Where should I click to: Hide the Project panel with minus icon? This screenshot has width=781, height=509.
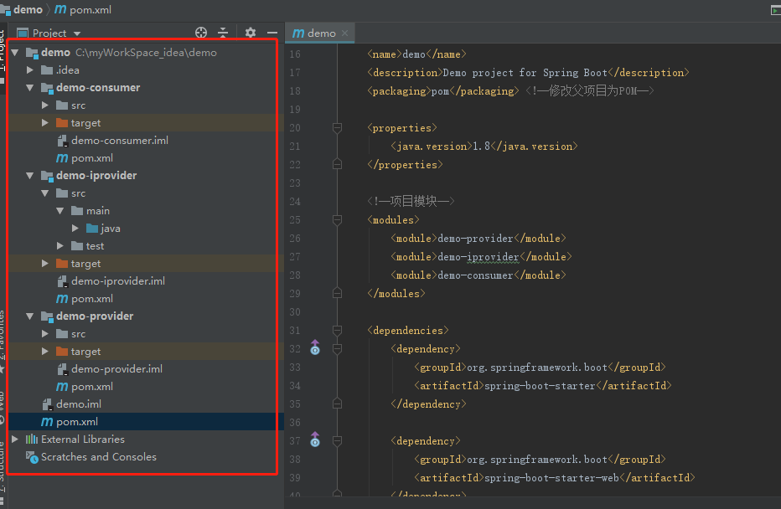[272, 33]
